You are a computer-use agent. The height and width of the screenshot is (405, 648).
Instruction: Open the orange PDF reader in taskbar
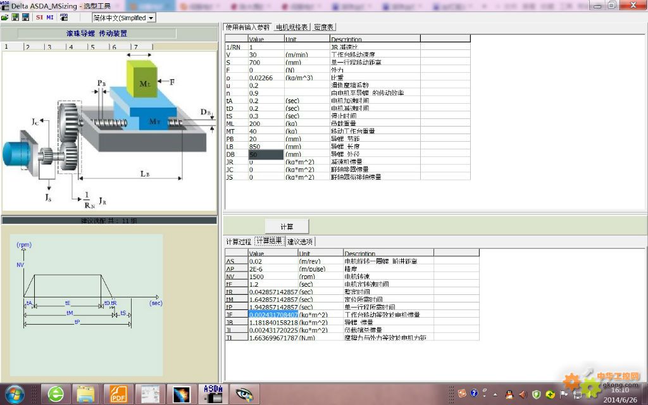(118, 394)
